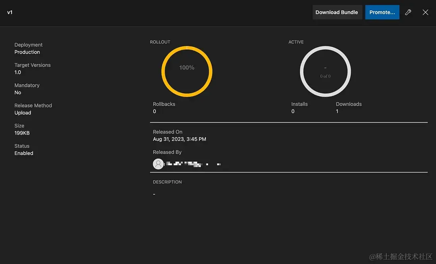Click the 100% rollout progress ring
The height and width of the screenshot is (264, 436).
pos(187,71)
